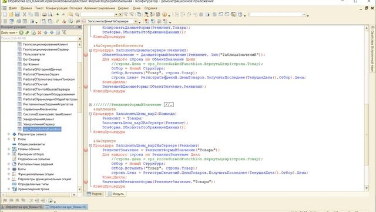Screen dimensions: 376x212
Task: Select the БотСервер module in tree
Action: coord(31,59)
